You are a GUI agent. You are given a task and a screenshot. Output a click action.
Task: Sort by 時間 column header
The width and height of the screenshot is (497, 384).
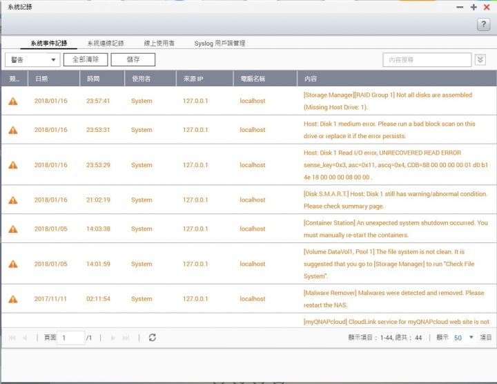point(102,79)
